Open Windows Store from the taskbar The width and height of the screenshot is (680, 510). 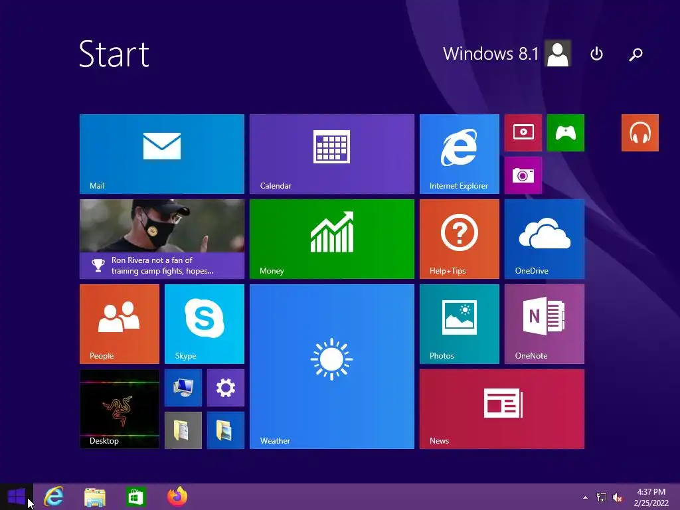coord(135,497)
